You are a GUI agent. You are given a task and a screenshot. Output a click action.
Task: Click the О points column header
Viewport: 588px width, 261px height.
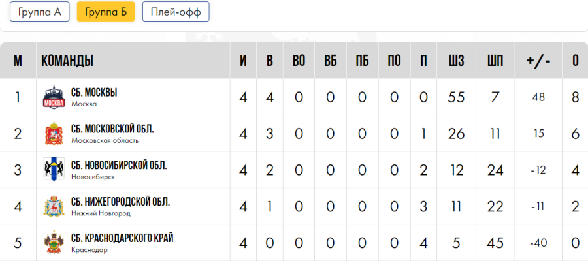click(x=575, y=61)
